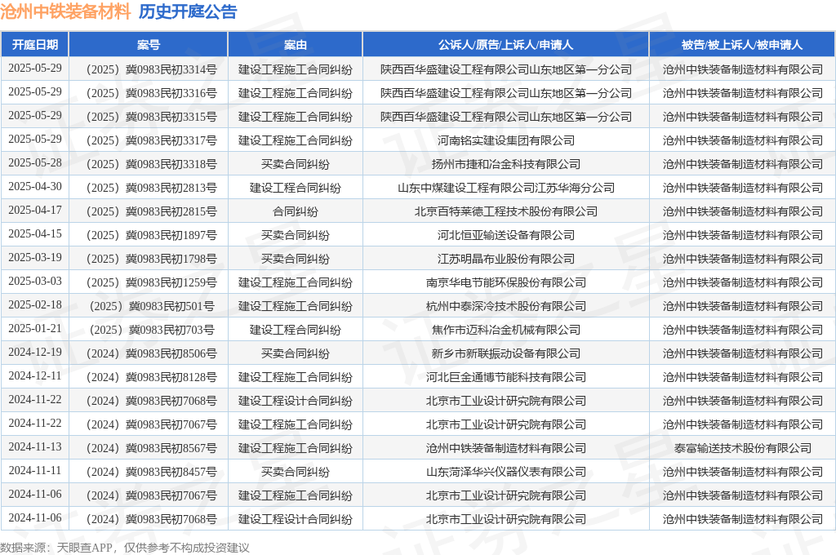This screenshot has height=555, width=836.
Task: Click plaintiff 南京华电节能环保股份有限公司
Action: [x=506, y=282]
